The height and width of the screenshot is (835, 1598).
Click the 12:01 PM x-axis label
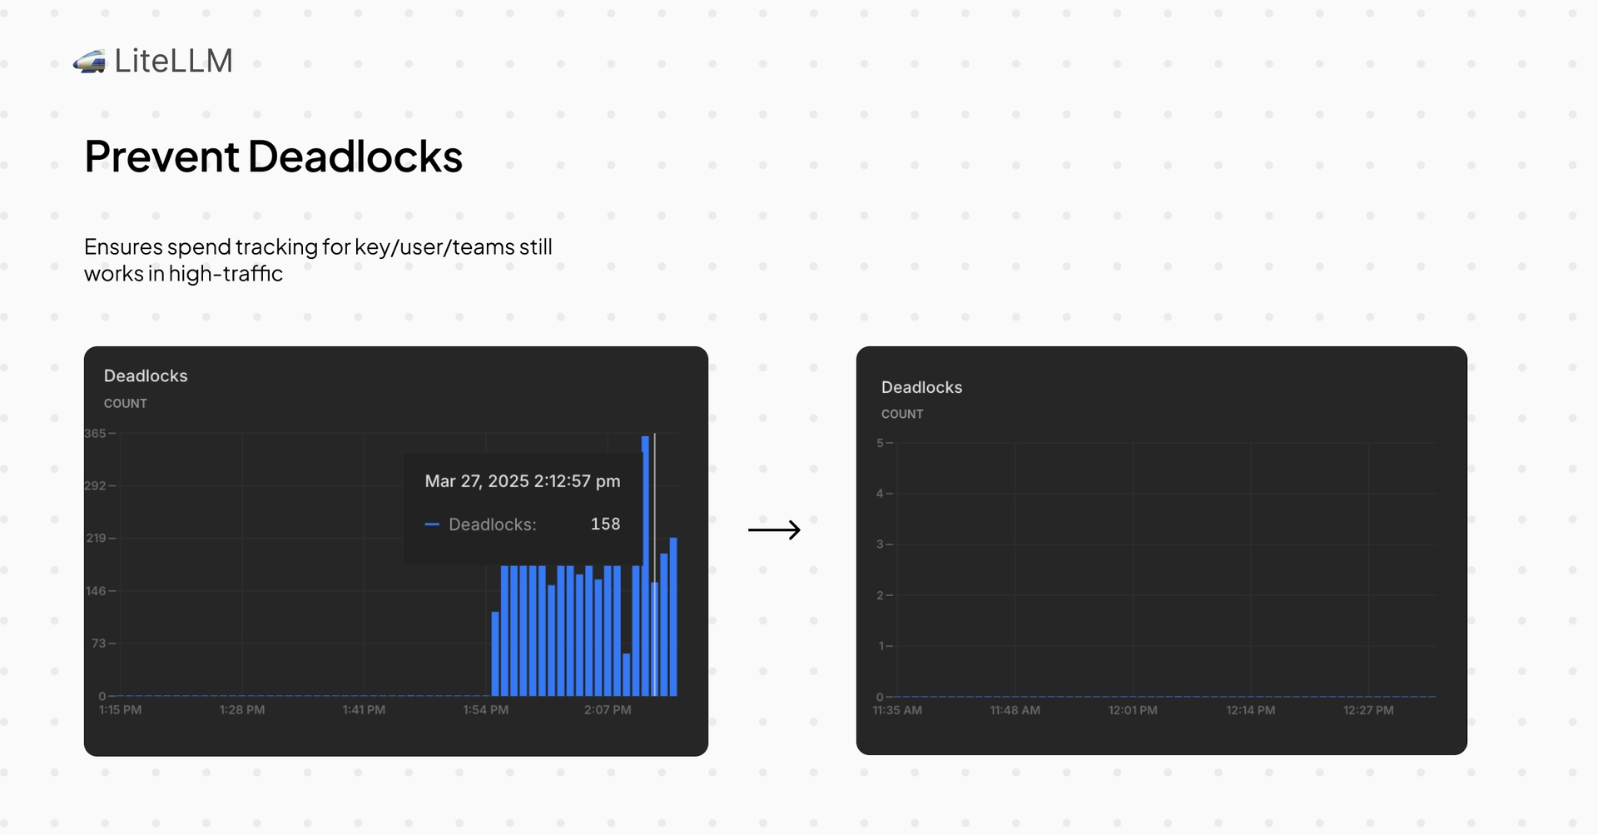click(1132, 710)
